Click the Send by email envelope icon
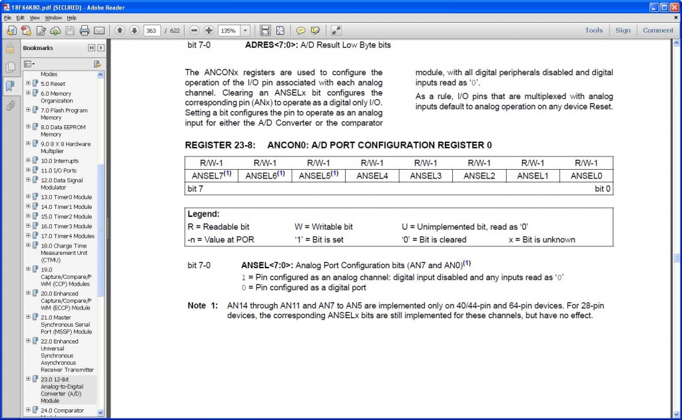The height and width of the screenshot is (420, 682). point(99,31)
